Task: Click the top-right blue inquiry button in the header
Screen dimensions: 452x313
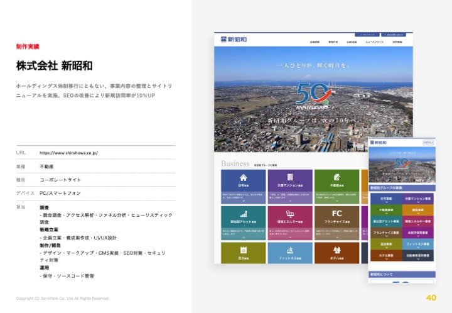Action: click(x=394, y=35)
